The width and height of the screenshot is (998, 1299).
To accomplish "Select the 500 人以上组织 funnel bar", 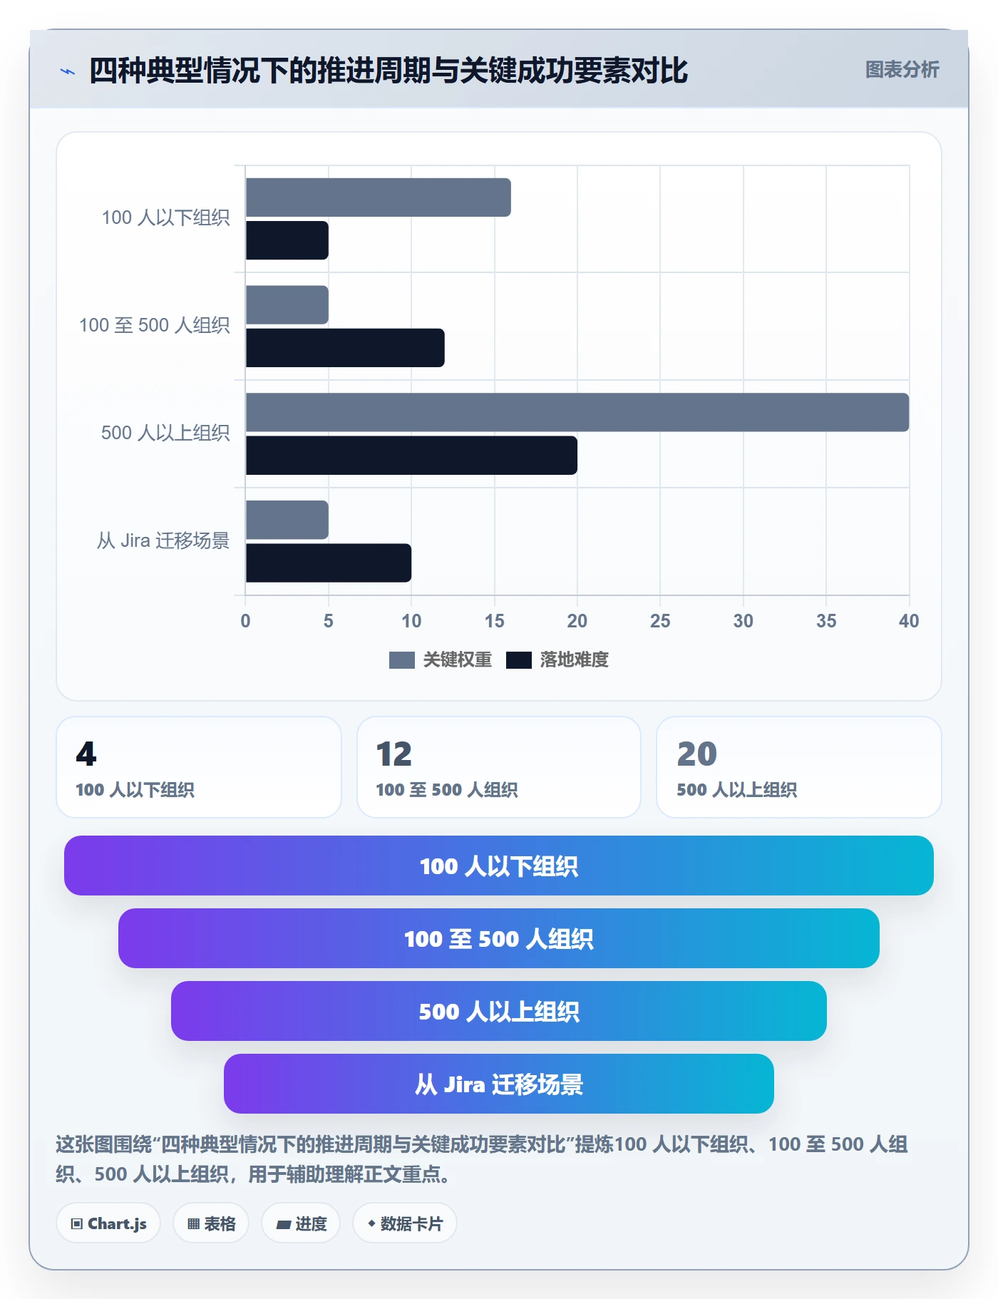I will click(499, 1011).
